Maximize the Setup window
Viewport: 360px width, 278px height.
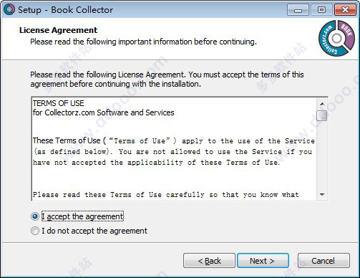click(x=321, y=10)
